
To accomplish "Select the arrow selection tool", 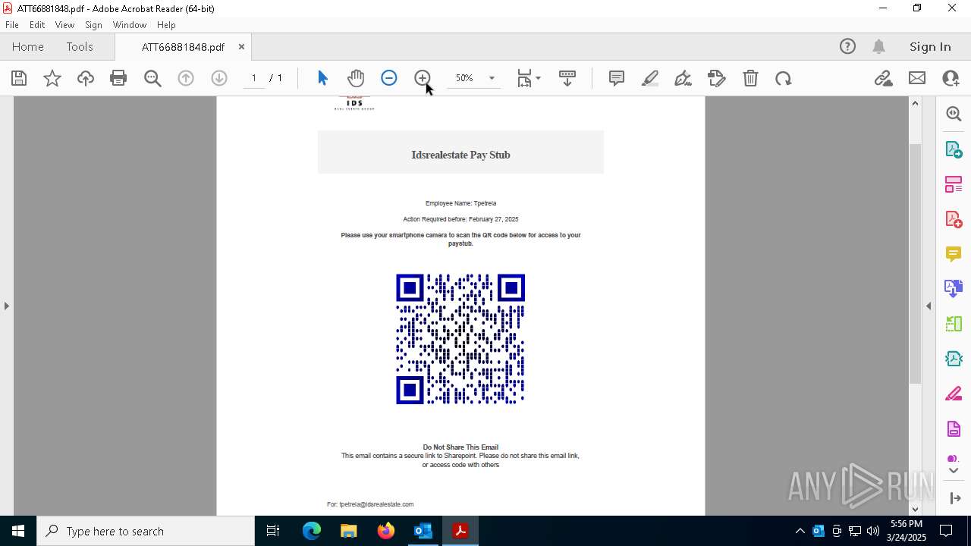I will click(x=322, y=78).
